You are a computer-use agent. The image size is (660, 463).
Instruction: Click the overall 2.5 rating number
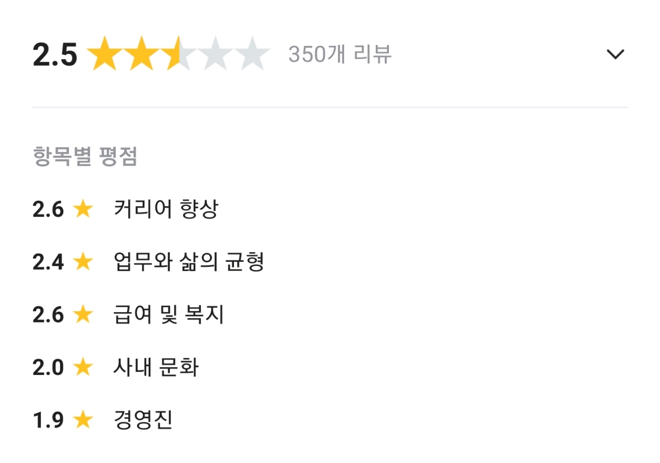[55, 55]
